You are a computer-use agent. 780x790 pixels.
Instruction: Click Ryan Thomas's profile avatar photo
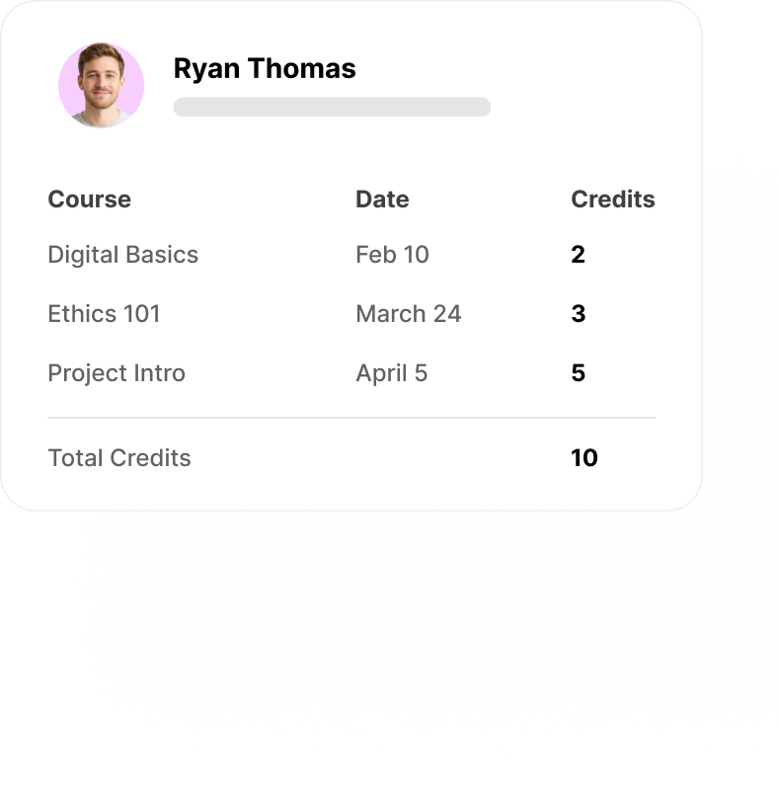point(101,85)
